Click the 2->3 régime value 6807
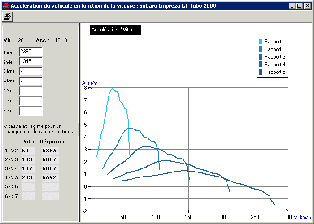The width and height of the screenshot is (314, 224). point(50,160)
